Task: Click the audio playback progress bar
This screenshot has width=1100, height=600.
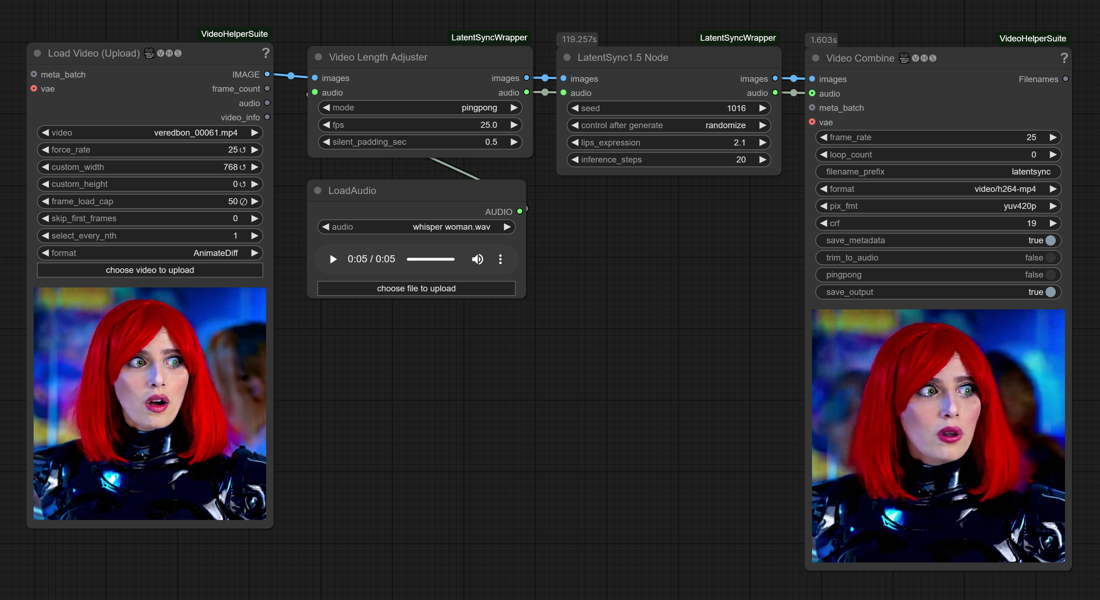Action: [431, 259]
